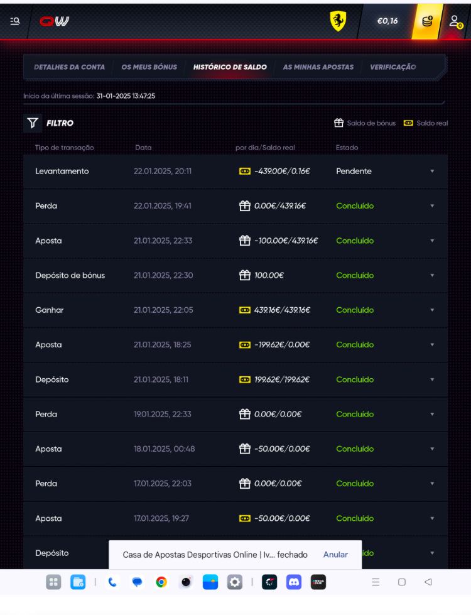Click the Ferrari shield badge in header
Viewport: 471px width, 615px height.
coord(338,21)
